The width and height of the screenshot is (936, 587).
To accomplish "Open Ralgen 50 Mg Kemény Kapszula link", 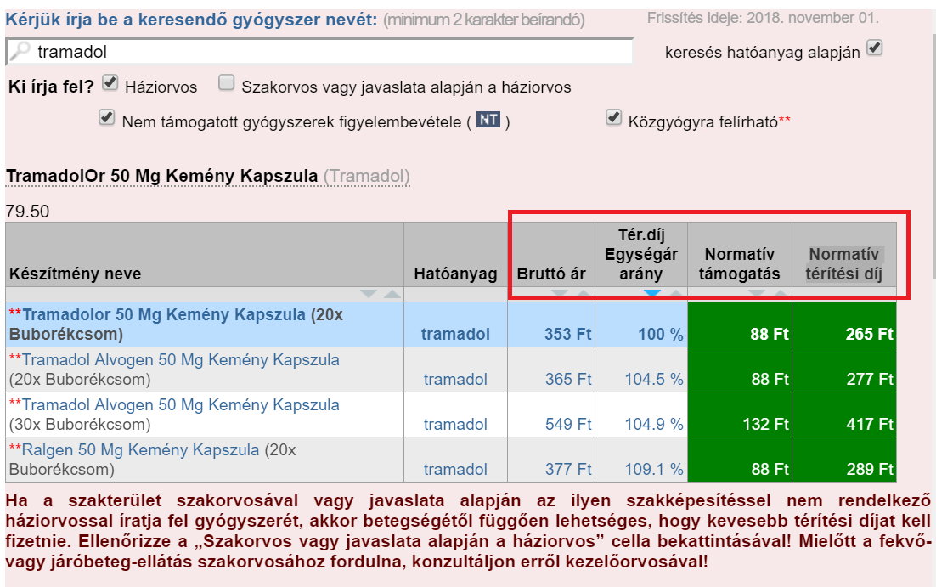I will coord(140,450).
